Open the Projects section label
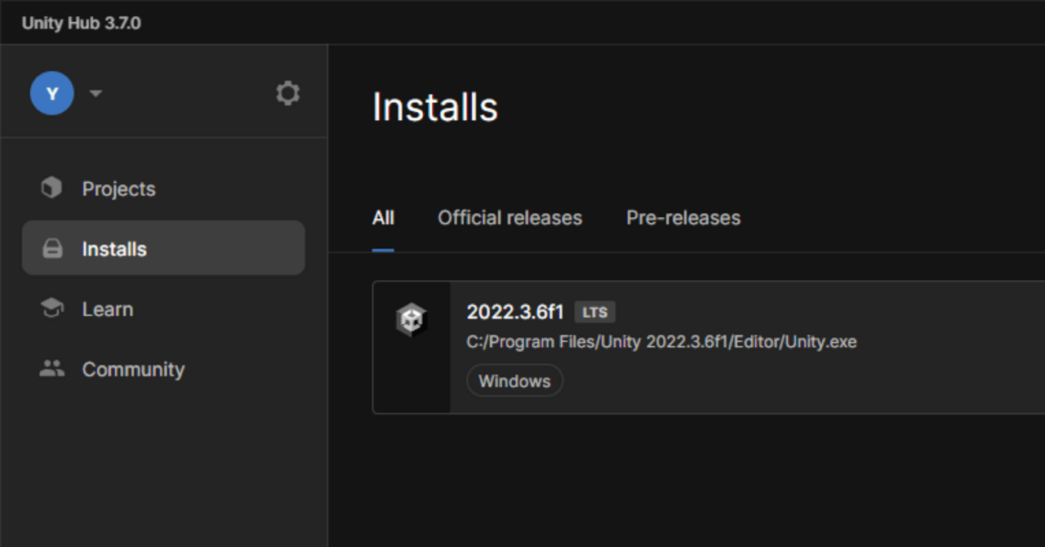The image size is (1045, 547). coord(118,189)
